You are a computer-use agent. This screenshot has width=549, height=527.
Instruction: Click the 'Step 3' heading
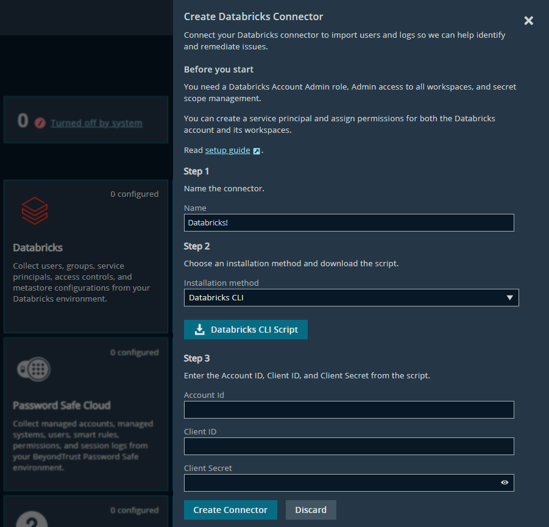pyautogui.click(x=197, y=358)
